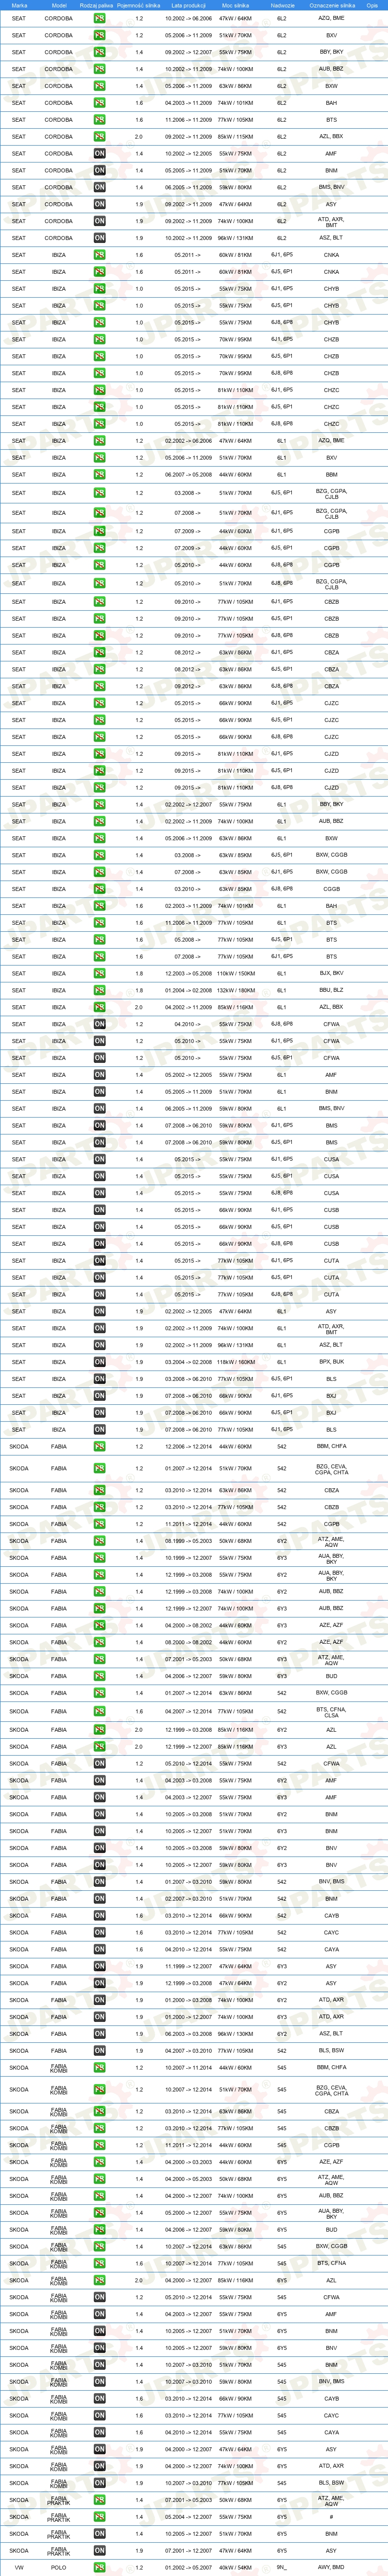Image resolution: width=388 pixels, height=2576 pixels.
Task: Click the Lata produkcji column header
Action: pos(189,5)
